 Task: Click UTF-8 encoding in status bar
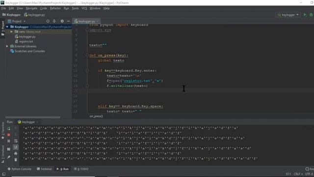(x=310, y=174)
